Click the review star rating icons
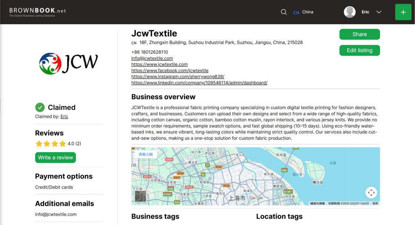 pyautogui.click(x=51, y=144)
